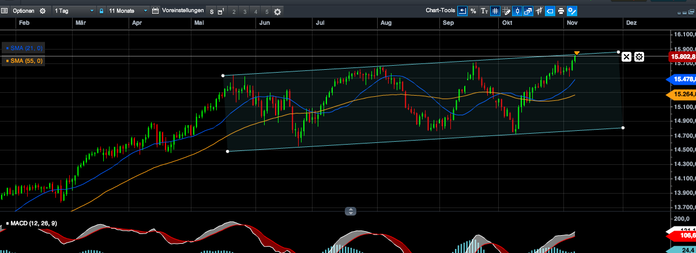Open the 11 Monate range dropdown
Image resolution: width=696 pixels, height=253 pixels.
tap(127, 11)
